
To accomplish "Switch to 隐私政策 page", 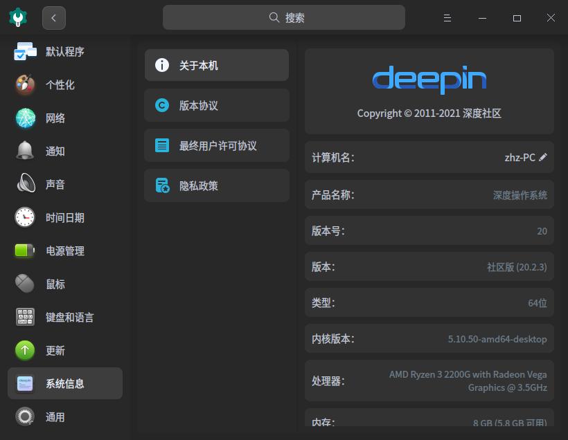I will point(217,185).
